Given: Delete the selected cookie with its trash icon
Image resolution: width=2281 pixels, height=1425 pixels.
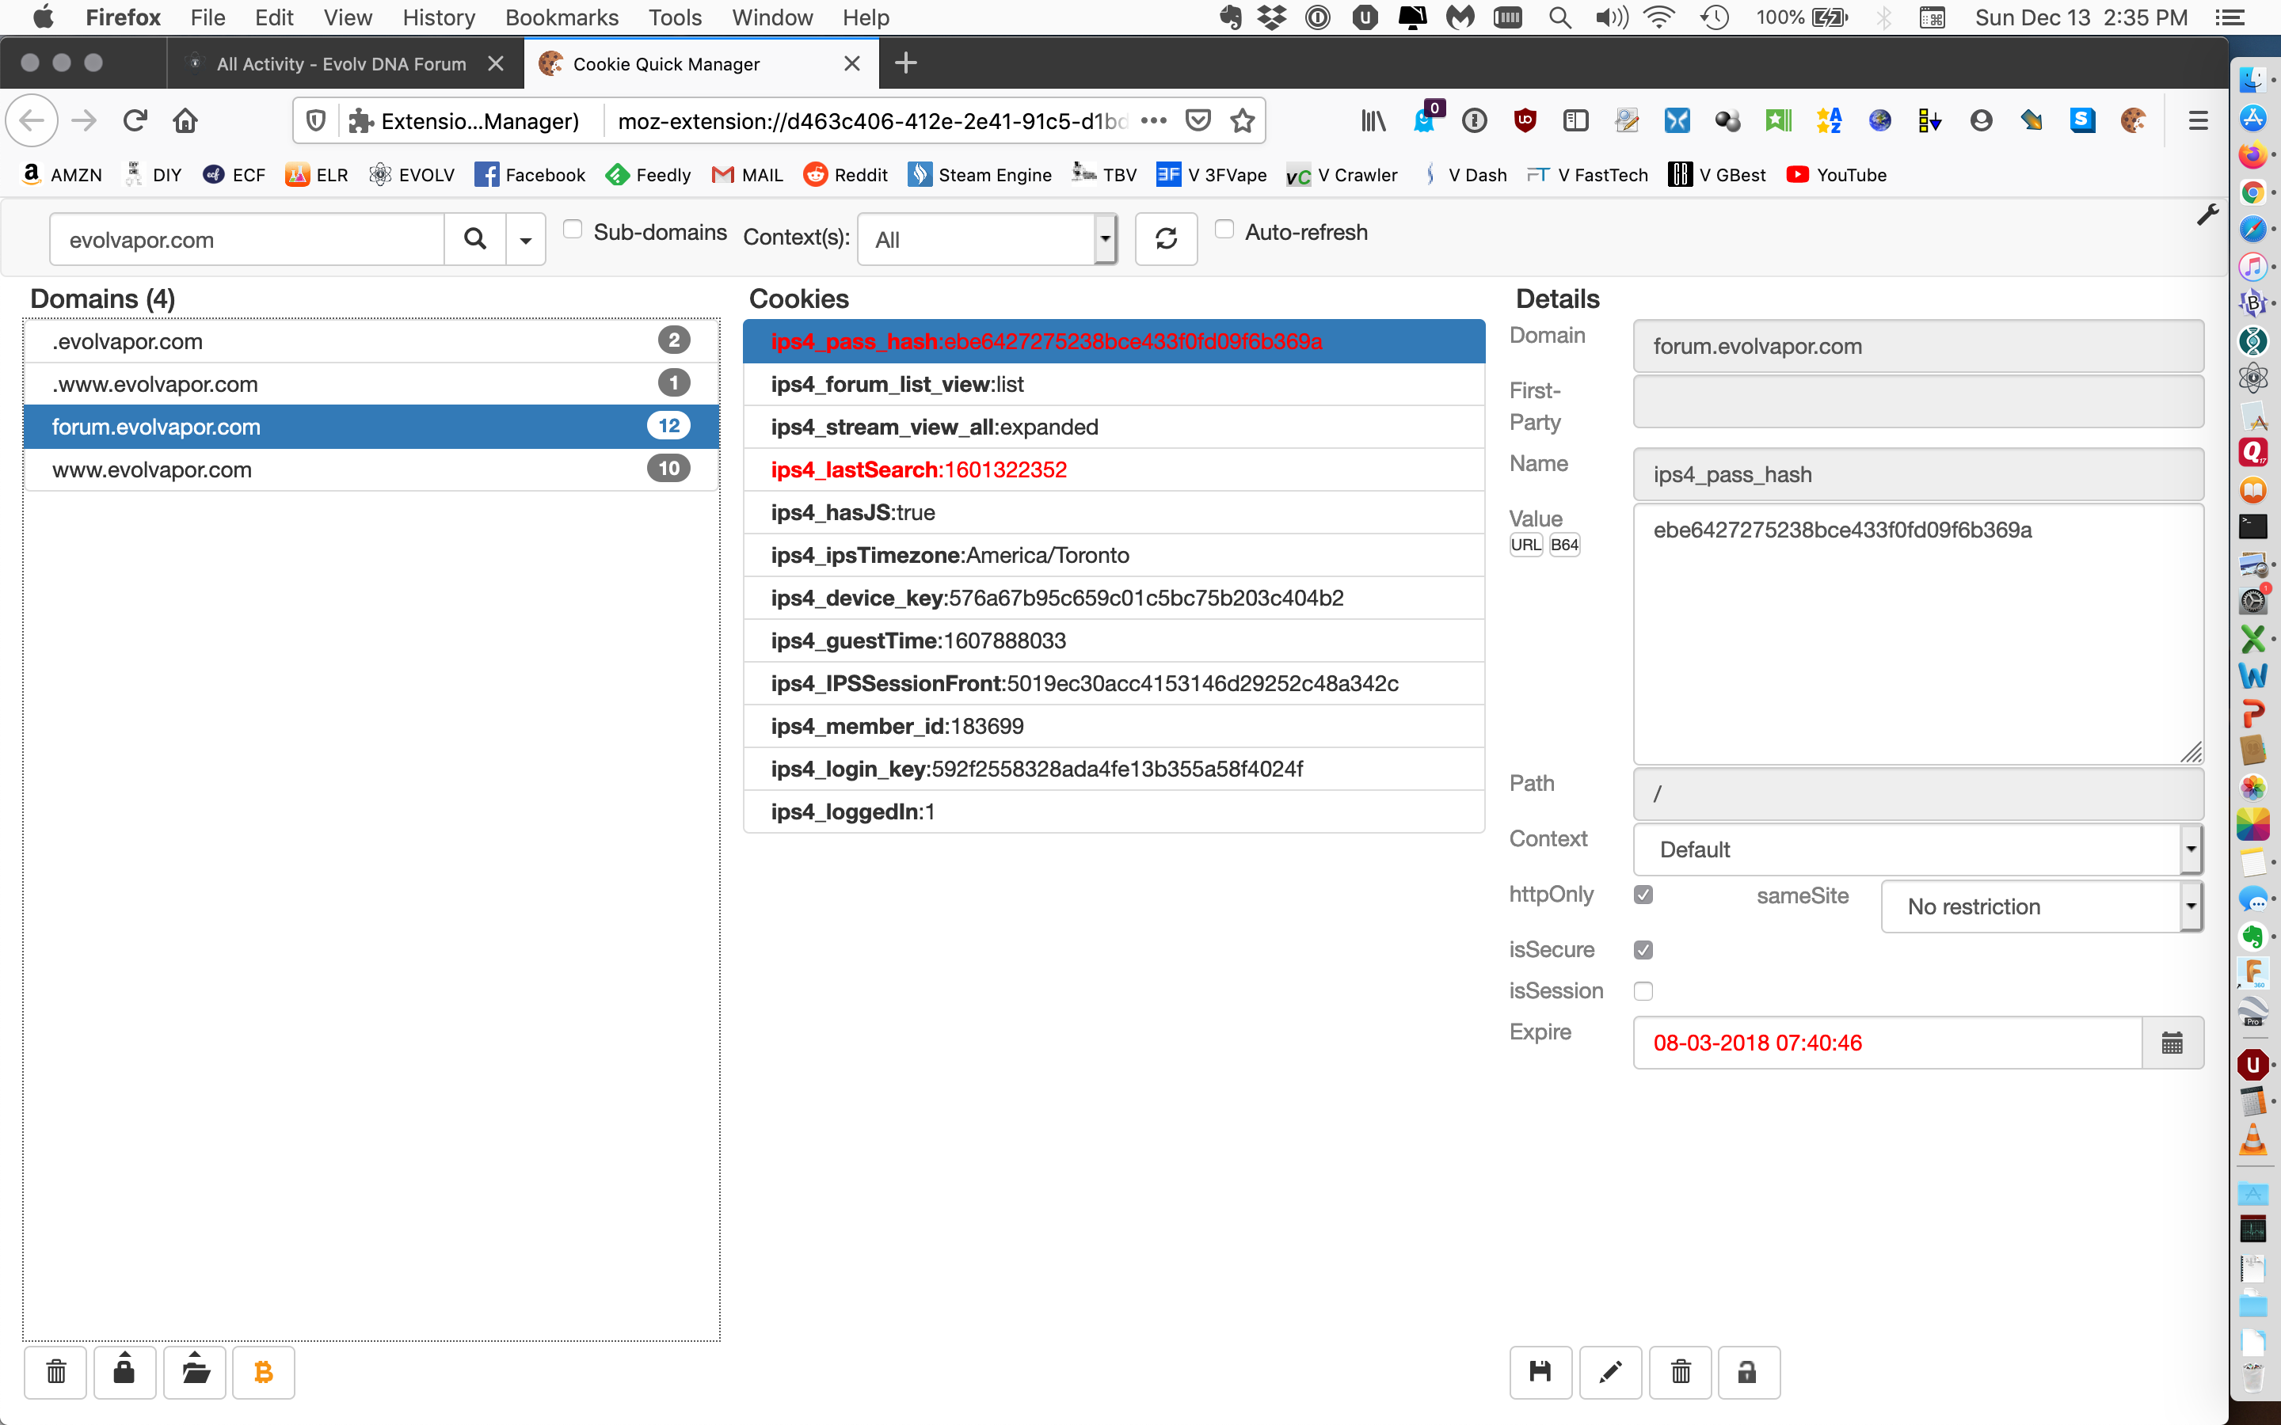Looking at the screenshot, I should [x=1681, y=1372].
